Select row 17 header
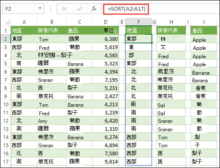The image size is (220, 168). (5, 162)
